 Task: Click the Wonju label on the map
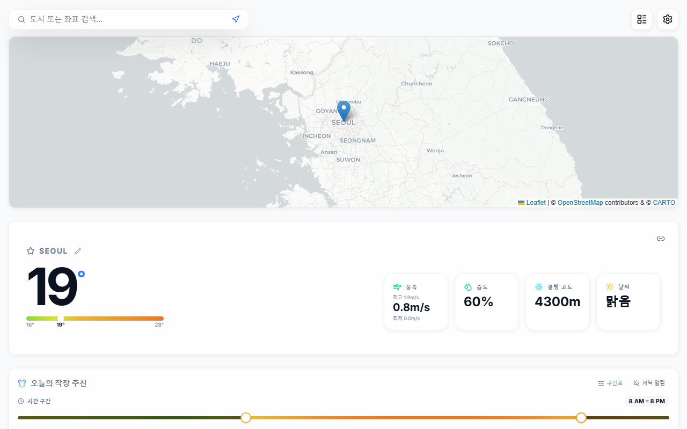coord(435,151)
